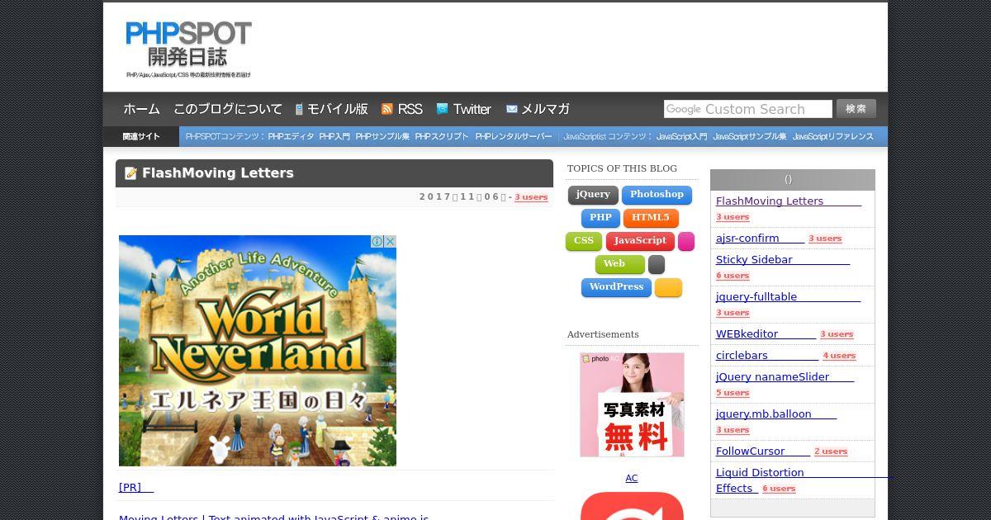This screenshot has height=520, width=991.
Task: Click the AC link under photo ad
Action: pos(632,478)
